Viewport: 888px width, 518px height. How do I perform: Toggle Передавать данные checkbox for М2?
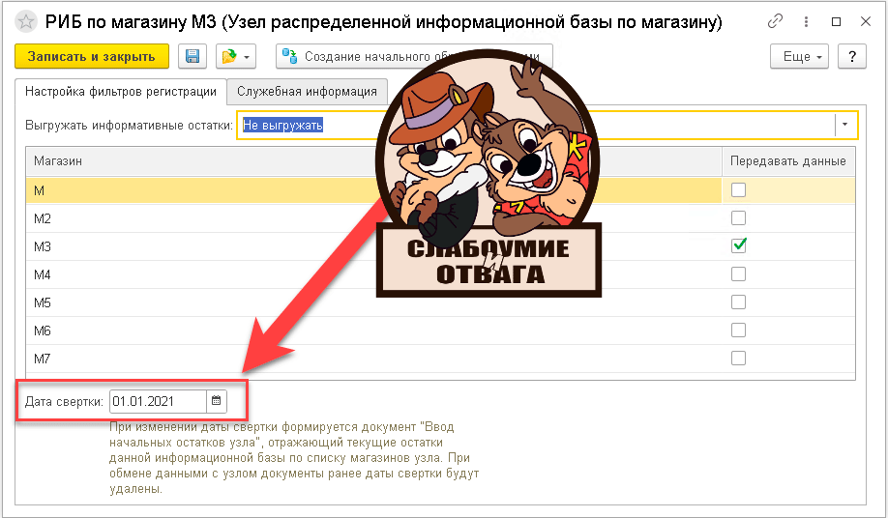coord(738,217)
